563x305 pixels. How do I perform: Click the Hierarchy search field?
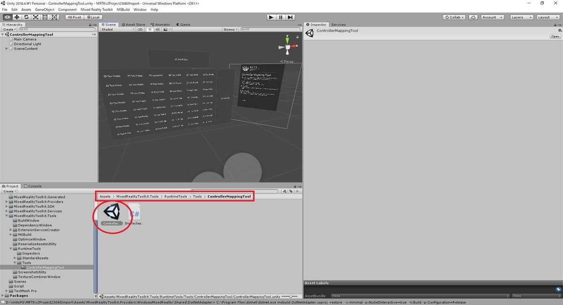tap(56, 29)
